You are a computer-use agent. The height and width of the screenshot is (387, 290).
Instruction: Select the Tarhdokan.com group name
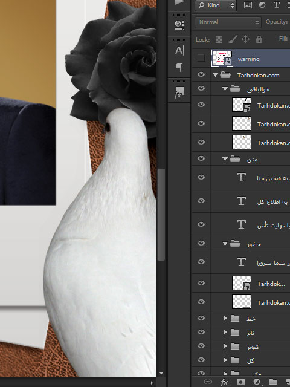point(258,75)
